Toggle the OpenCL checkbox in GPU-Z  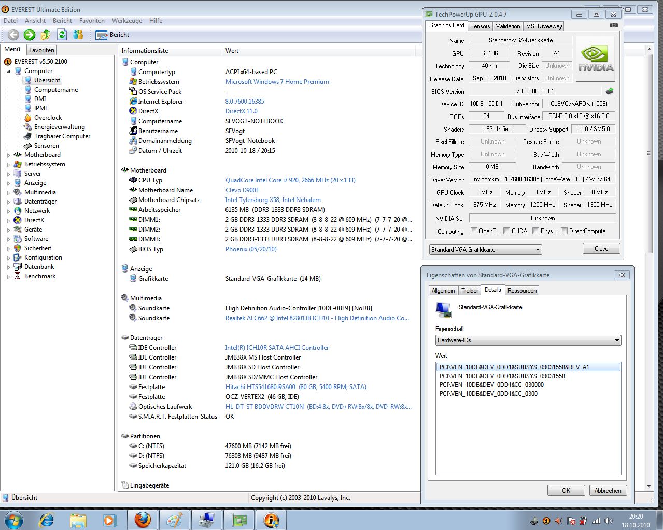pos(474,231)
